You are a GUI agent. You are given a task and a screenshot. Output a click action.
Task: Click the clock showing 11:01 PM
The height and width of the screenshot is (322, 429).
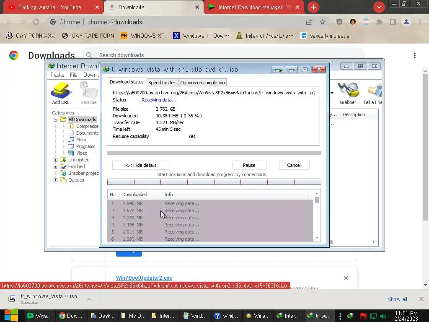(x=406, y=313)
